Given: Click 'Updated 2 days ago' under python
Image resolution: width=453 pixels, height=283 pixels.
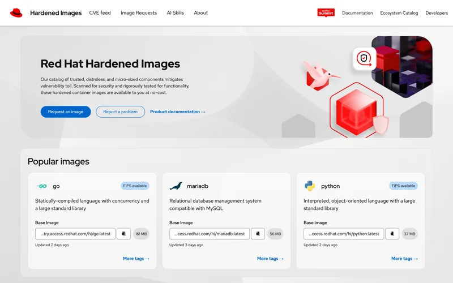Looking at the screenshot, I should (x=320, y=245).
